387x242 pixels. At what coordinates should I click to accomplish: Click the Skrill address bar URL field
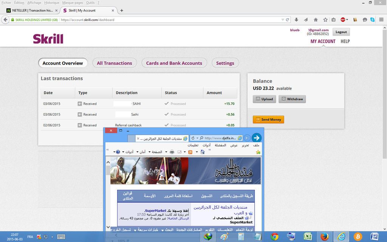(170, 20)
